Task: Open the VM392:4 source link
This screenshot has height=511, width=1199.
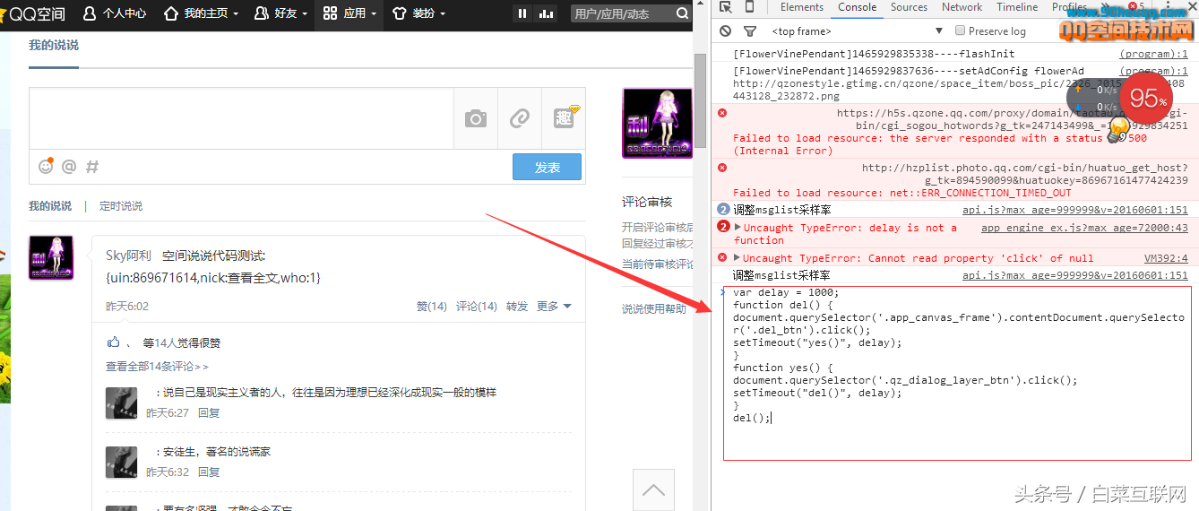Action: 1166,258
